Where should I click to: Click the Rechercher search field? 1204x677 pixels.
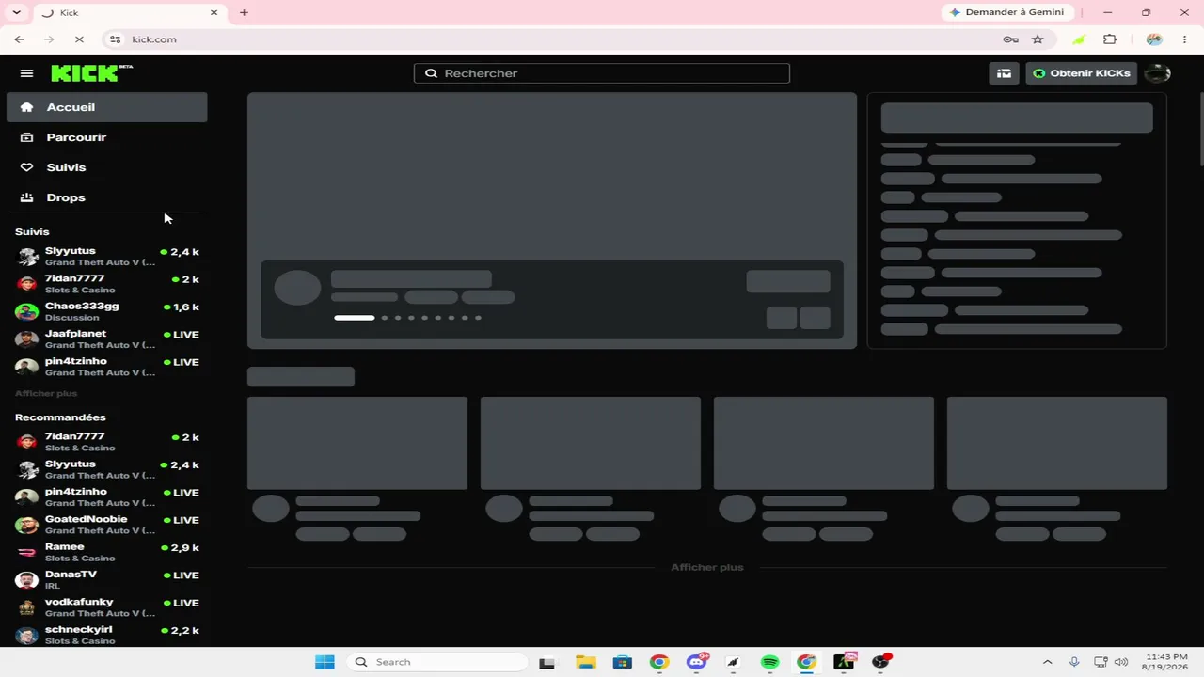point(602,73)
